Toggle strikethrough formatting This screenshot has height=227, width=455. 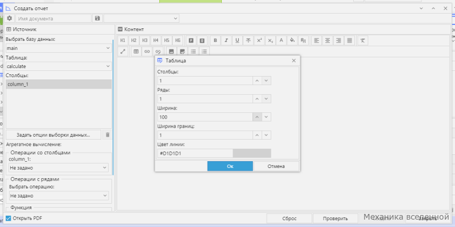click(249, 40)
